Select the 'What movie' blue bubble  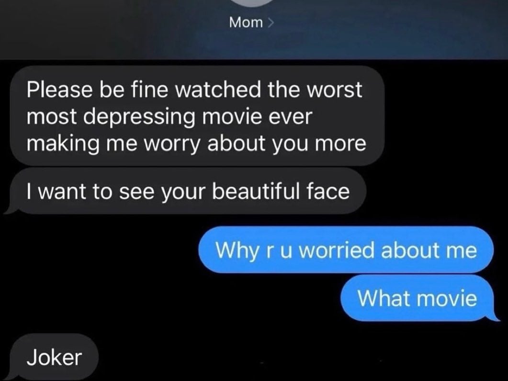418,298
